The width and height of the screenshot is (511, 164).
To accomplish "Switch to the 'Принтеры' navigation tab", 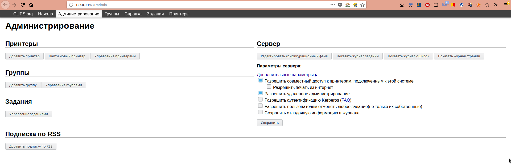I will [x=179, y=14].
